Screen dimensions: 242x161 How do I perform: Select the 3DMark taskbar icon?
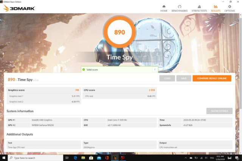115,158
